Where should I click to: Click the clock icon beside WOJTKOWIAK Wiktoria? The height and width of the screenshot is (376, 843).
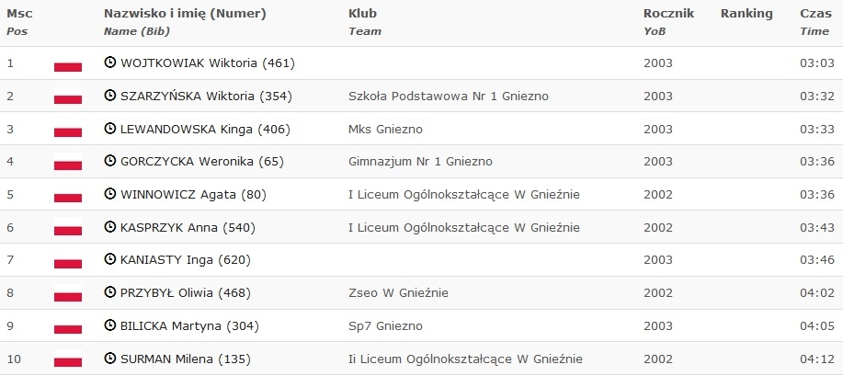(x=109, y=63)
